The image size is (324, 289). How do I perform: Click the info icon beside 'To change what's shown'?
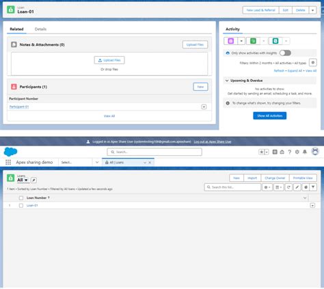[228, 103]
